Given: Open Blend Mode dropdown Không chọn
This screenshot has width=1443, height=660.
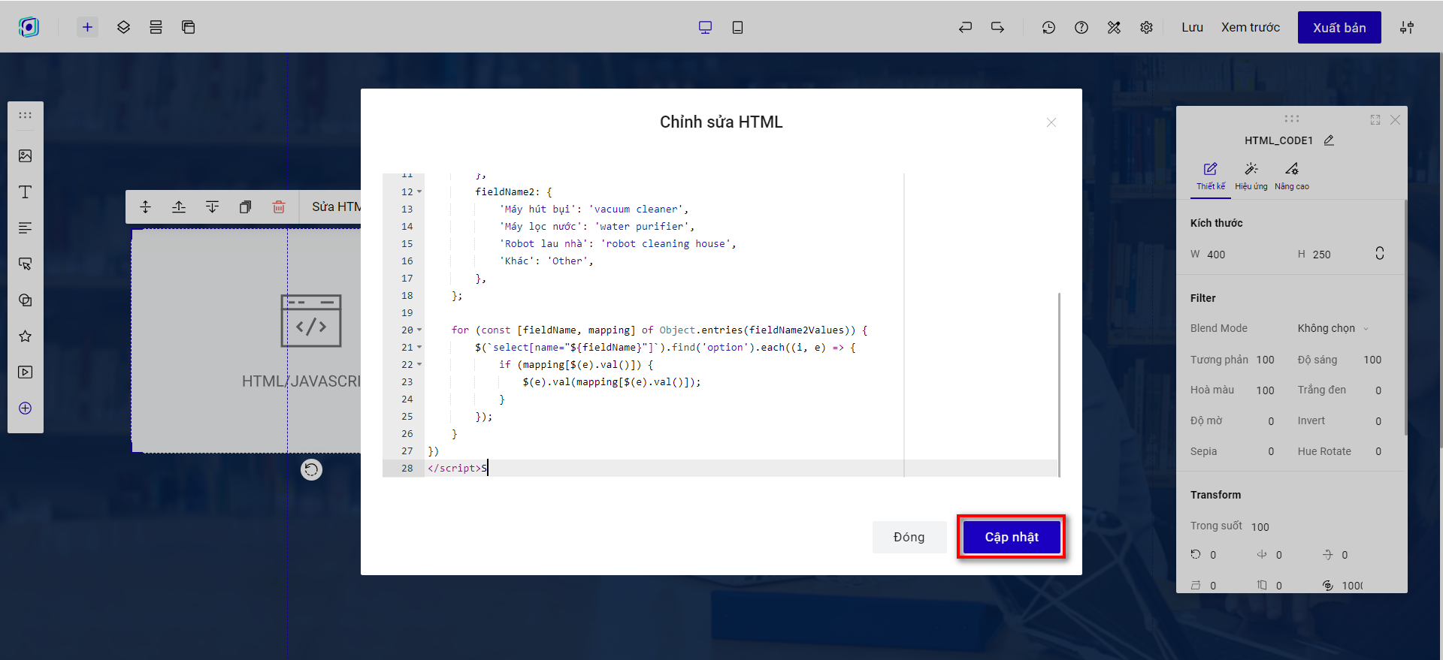Looking at the screenshot, I should pyautogui.click(x=1333, y=328).
